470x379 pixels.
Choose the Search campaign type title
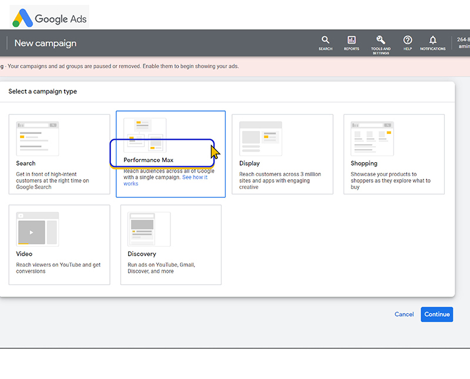click(26, 163)
